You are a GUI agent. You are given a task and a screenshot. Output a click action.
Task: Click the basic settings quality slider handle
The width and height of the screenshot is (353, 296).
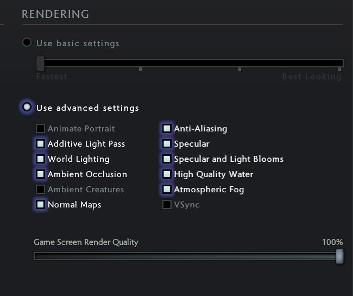pos(40,64)
